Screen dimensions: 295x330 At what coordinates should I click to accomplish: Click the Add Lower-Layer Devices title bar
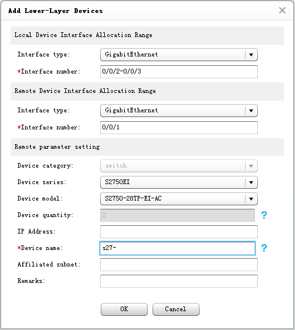click(147, 11)
